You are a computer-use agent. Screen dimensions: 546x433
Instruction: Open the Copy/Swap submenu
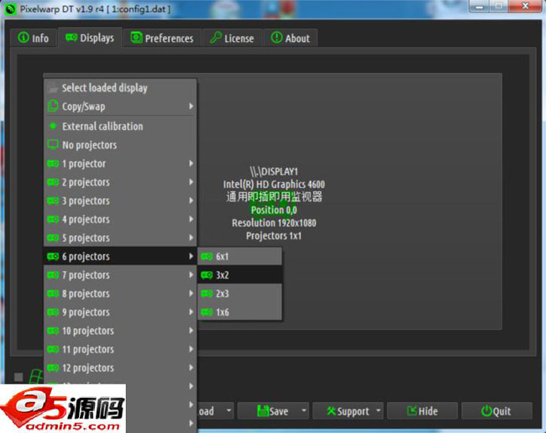tap(120, 106)
